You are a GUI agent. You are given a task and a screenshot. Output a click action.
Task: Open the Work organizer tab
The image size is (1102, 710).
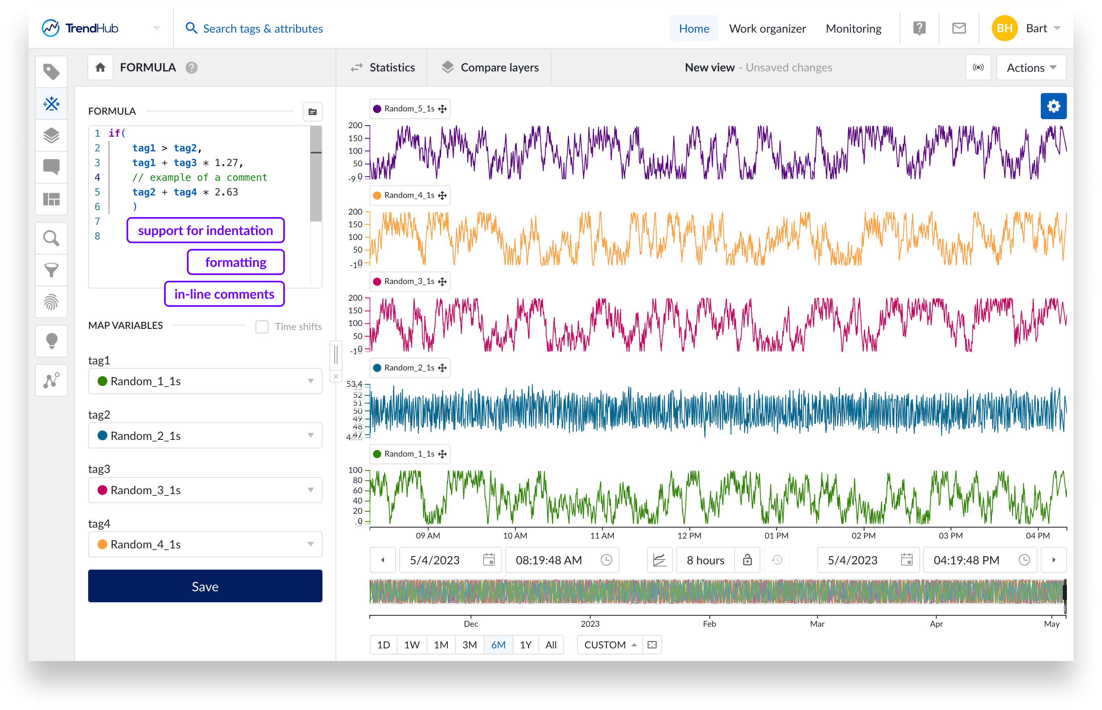767,29
